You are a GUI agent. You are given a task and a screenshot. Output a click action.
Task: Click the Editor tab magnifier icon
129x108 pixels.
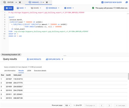pyautogui.click(x=5, y=2)
